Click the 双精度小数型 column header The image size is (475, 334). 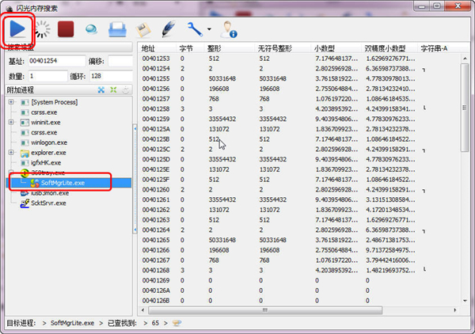coord(388,48)
